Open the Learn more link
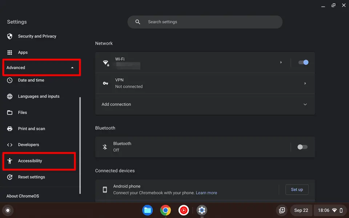 (x=206, y=193)
